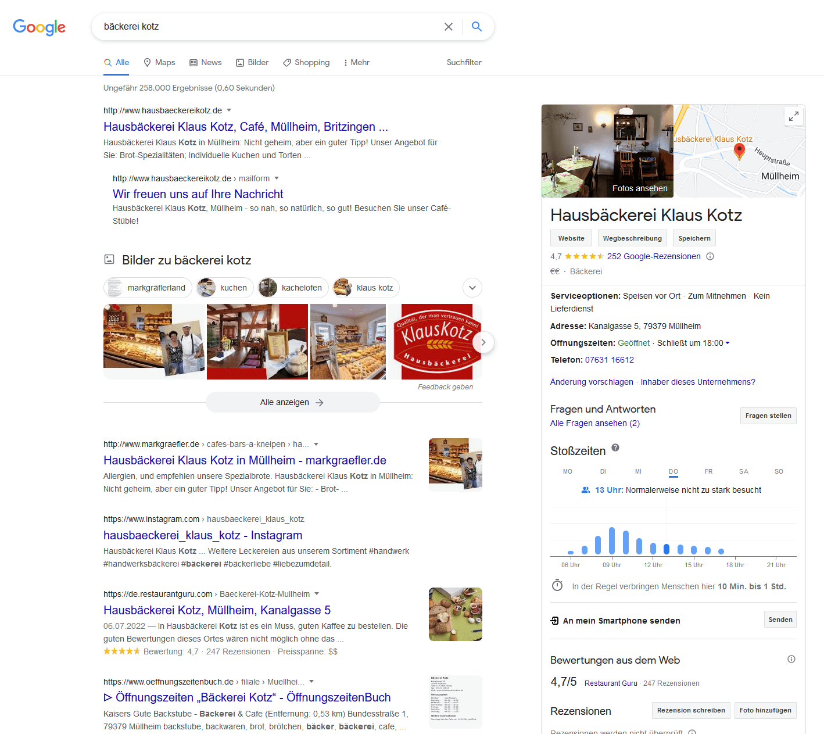
Task: Expand opening hours Schließt um 18:00
Action: point(693,343)
